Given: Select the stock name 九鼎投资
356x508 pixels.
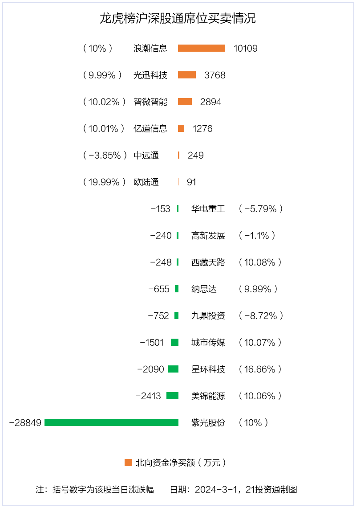Looking at the screenshot, I should [208, 315].
